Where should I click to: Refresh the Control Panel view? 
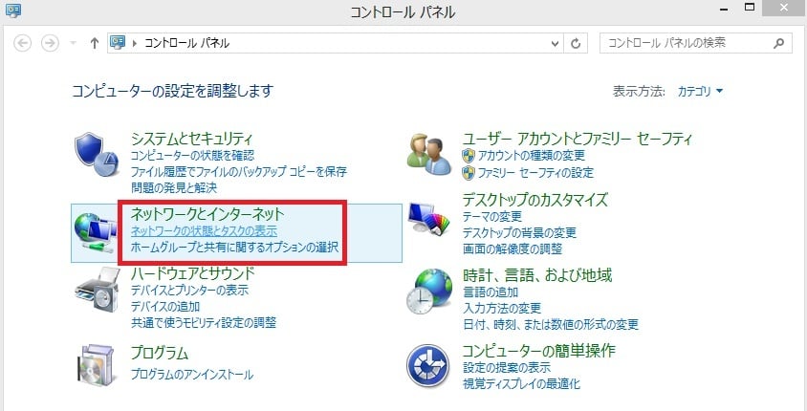(576, 43)
